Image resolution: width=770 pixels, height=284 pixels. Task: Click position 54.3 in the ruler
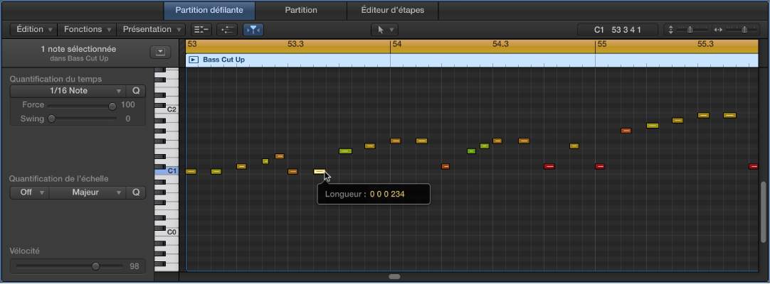[500, 44]
